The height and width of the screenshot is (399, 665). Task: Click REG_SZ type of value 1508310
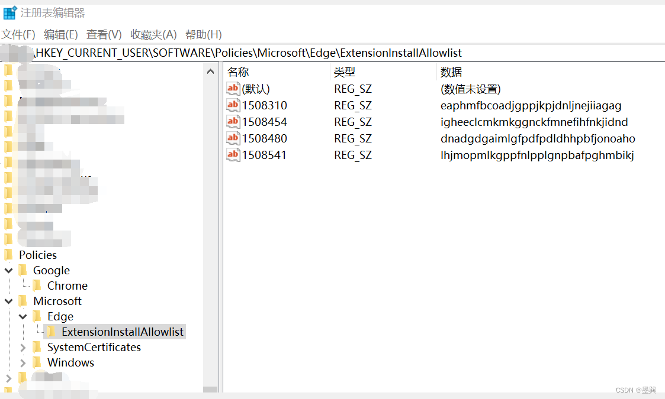coord(353,105)
